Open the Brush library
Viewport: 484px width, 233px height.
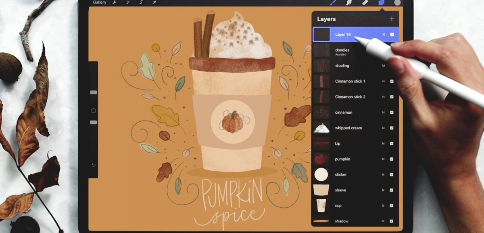pos(333,3)
